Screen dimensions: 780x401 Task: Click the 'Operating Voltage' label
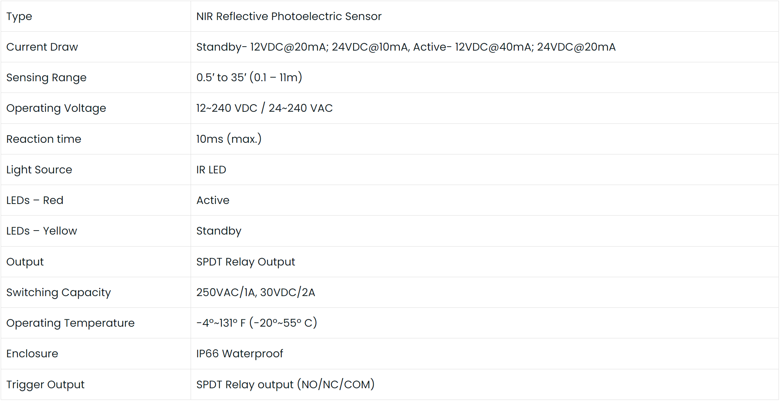(x=56, y=108)
